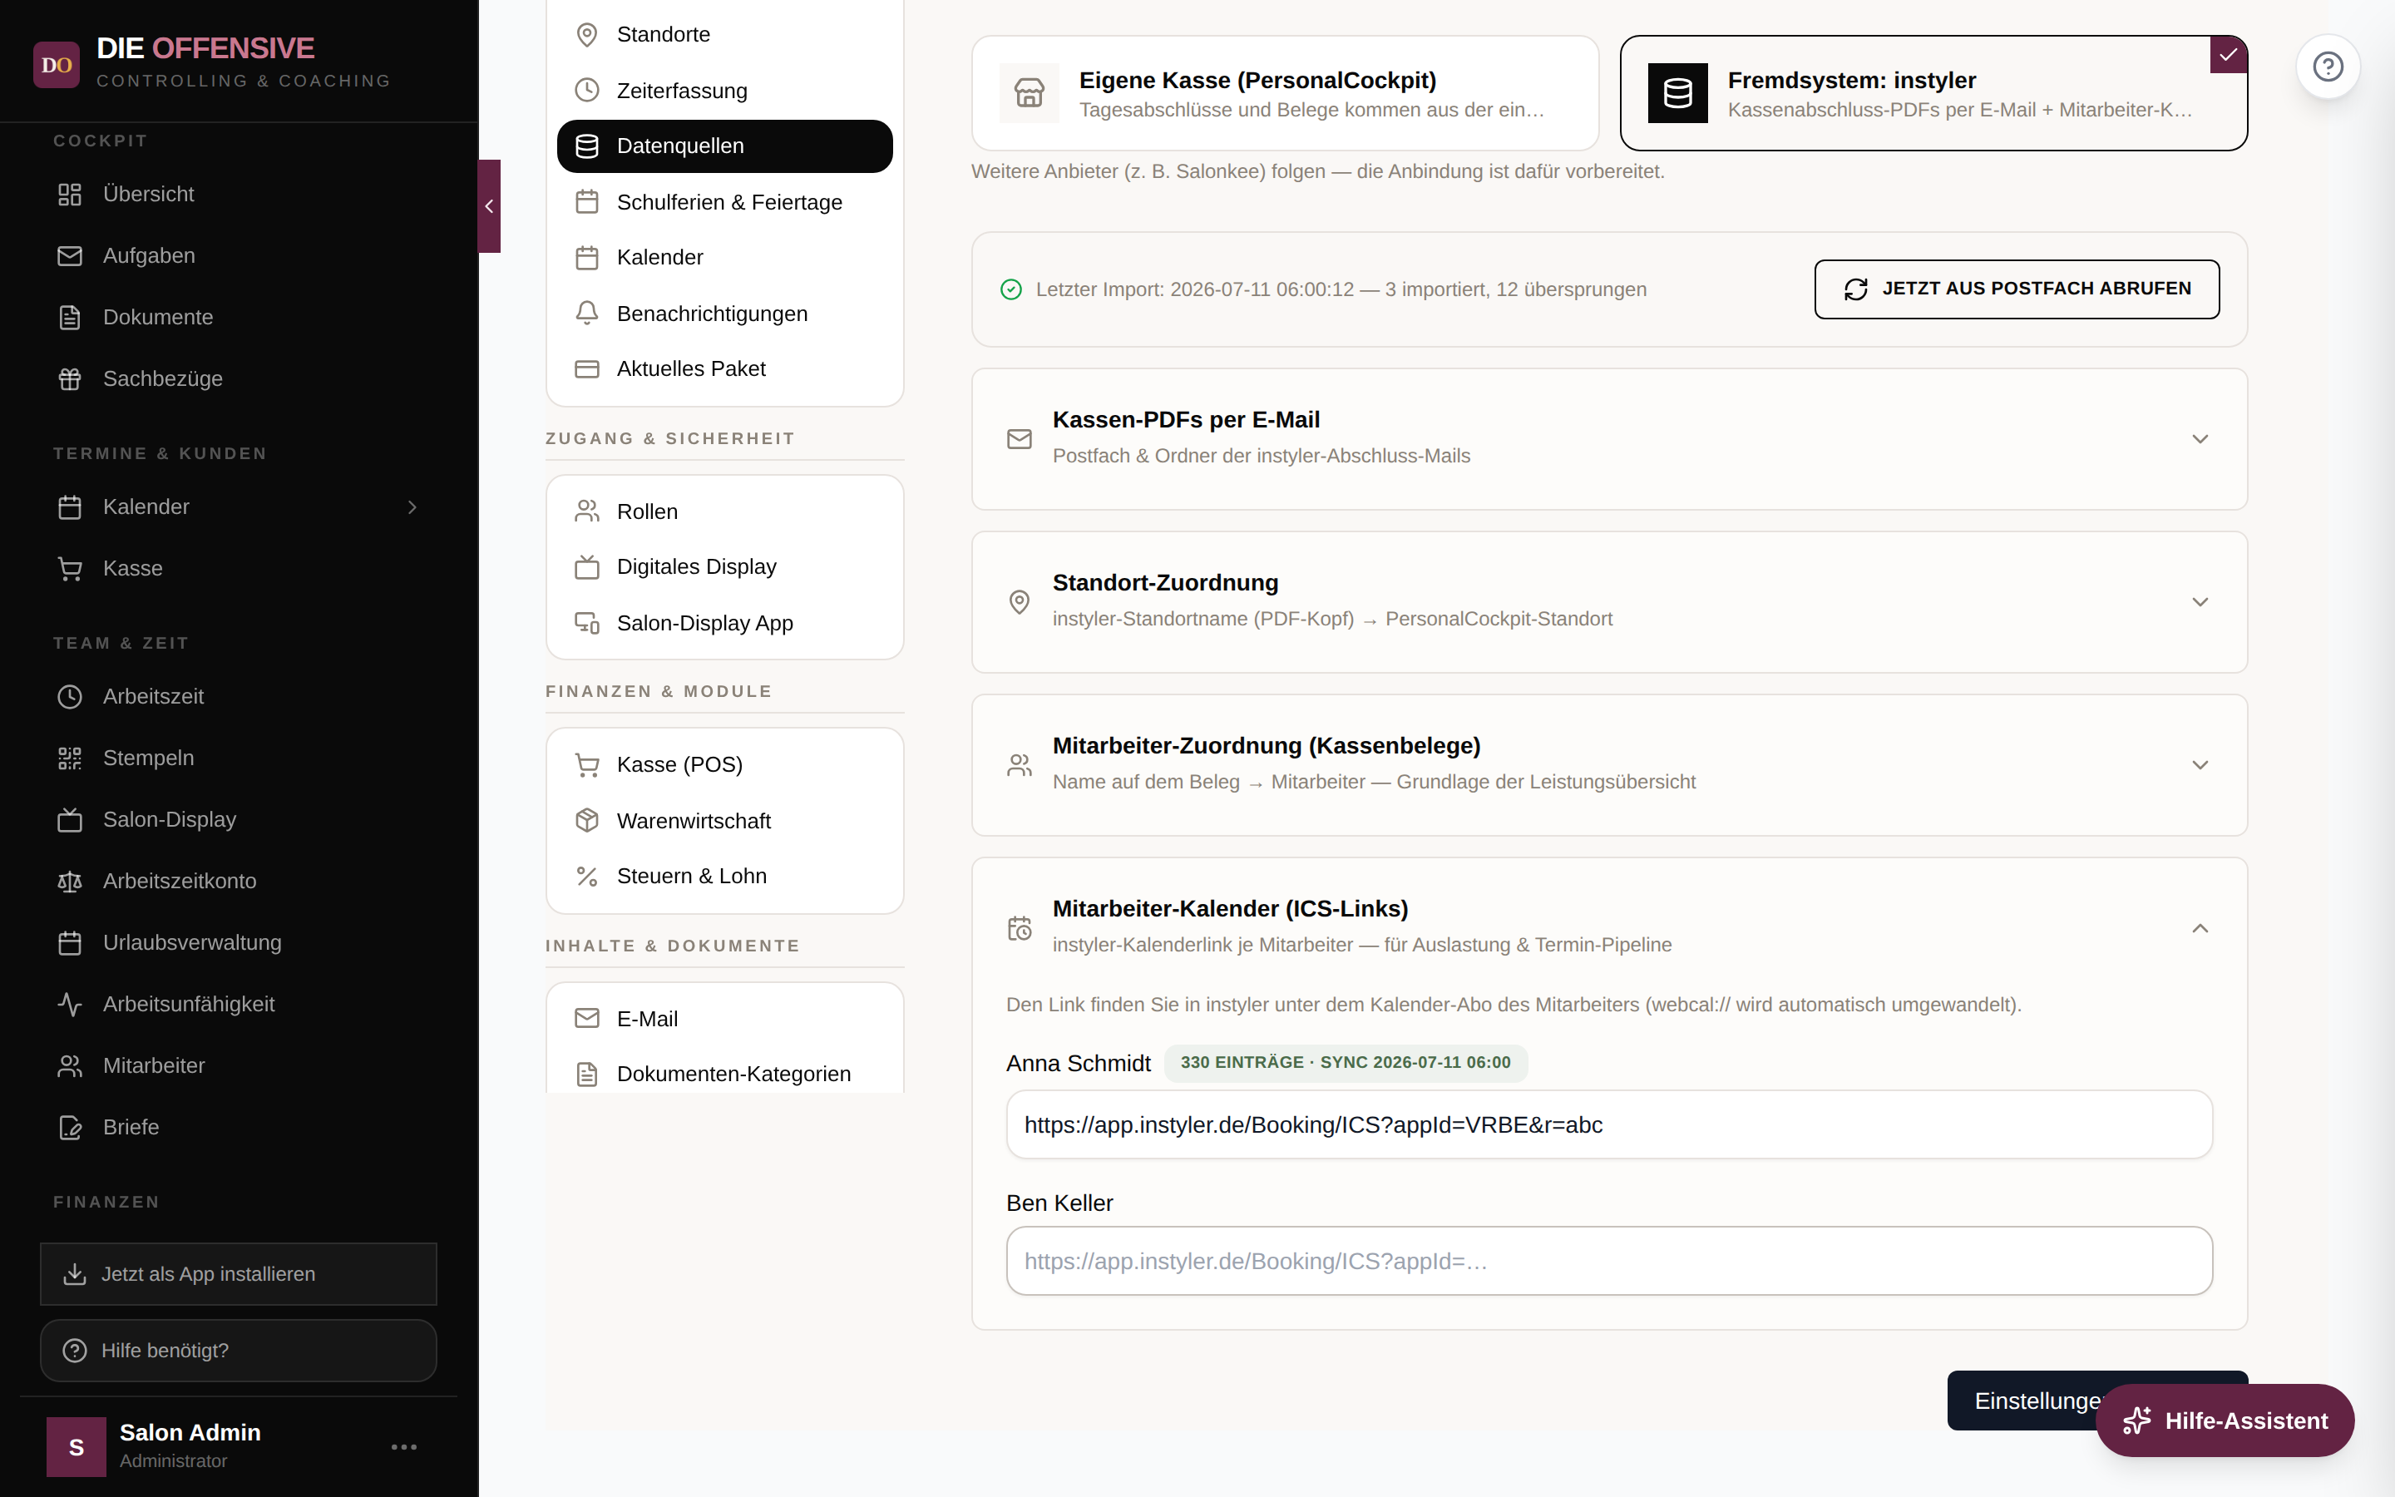This screenshot has height=1497, width=2395.
Task: Click Anna Schmidt ICS link field
Action: 1609,1124
